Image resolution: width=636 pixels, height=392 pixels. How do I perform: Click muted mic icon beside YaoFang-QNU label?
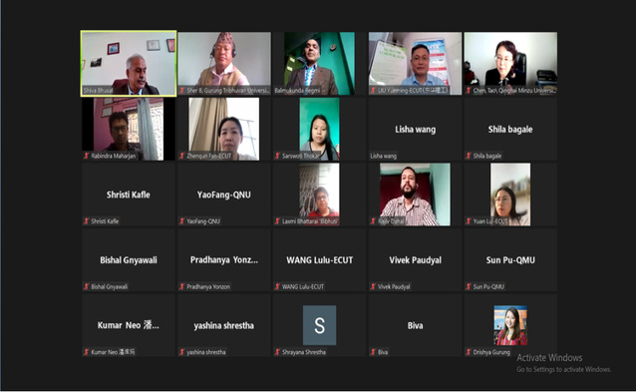tap(182, 221)
